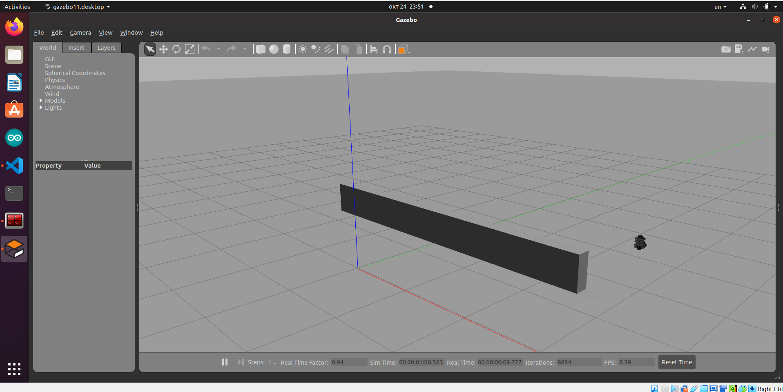Select the Translate mode tool
Viewport: 783px width, 392px height.
click(163, 49)
